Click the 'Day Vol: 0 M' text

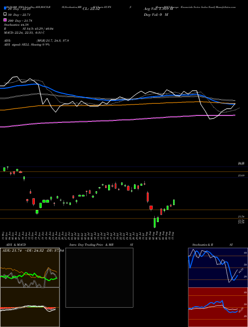click(156, 14)
